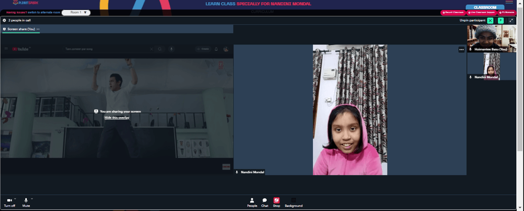The width and height of the screenshot is (524, 211).
Task: Turn off the camera
Action: click(9, 202)
